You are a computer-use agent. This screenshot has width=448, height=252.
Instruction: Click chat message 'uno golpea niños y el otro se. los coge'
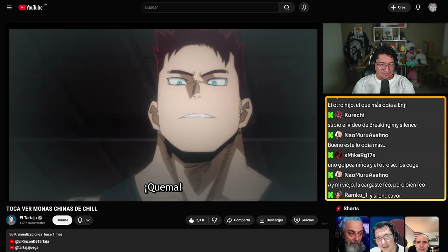pyautogui.click(x=373, y=165)
